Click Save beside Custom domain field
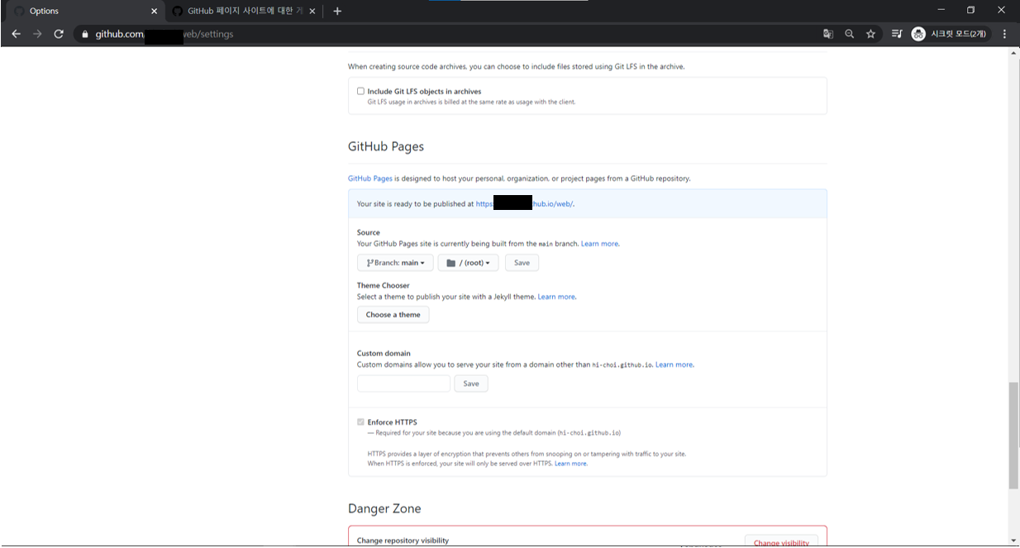The image size is (1020, 548). pos(471,384)
